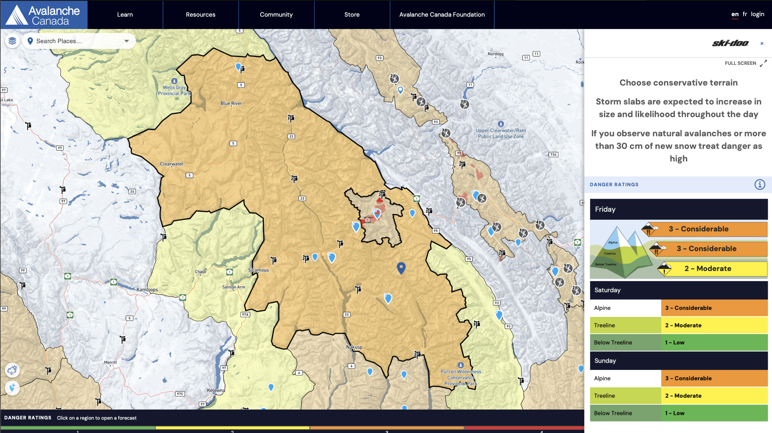Open Avalanche Canada Foundation link
772x433 pixels.
pos(442,14)
